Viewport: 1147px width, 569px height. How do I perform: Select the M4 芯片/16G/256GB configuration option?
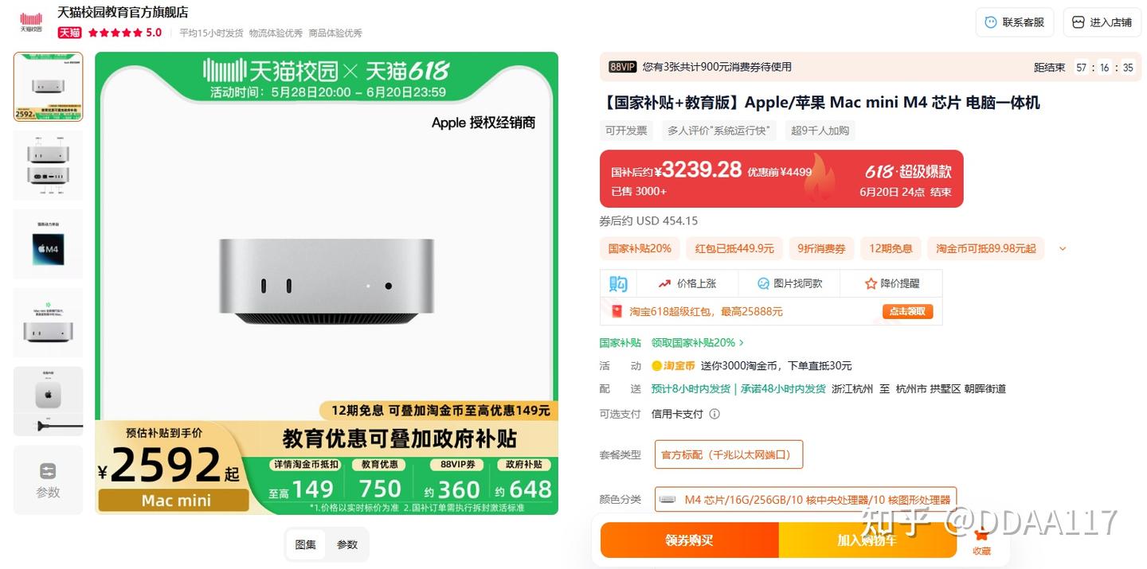click(805, 500)
